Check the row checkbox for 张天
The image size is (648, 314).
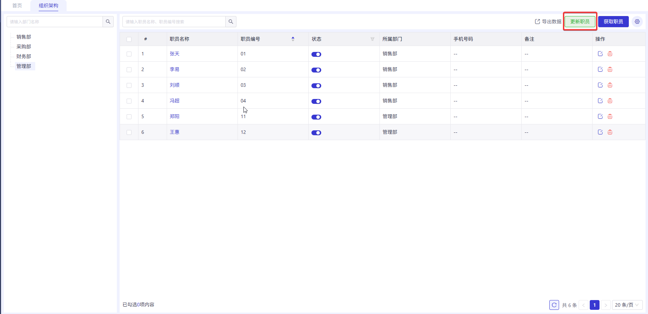(x=129, y=54)
